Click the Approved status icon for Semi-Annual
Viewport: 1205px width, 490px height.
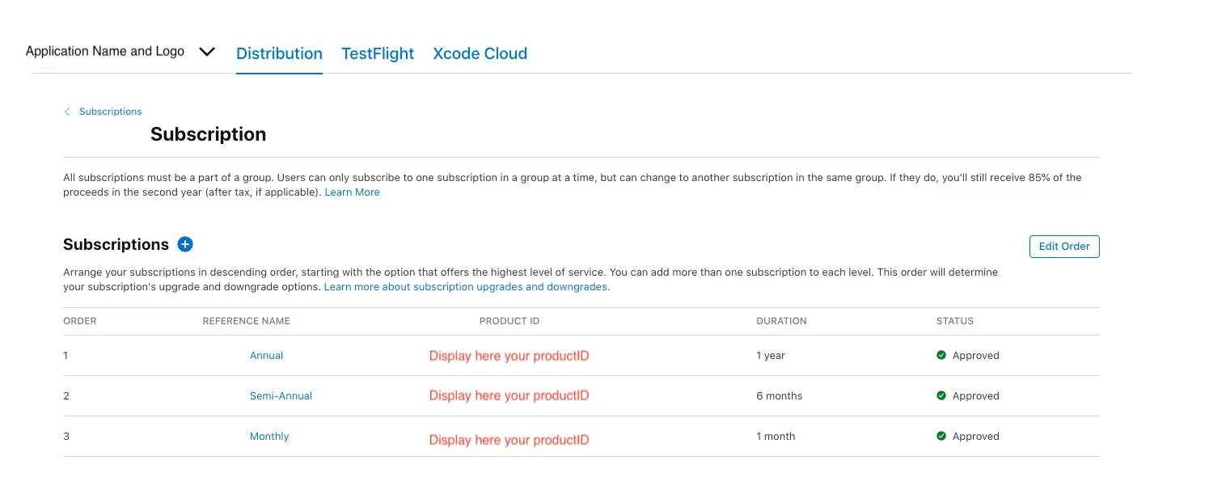pos(942,395)
